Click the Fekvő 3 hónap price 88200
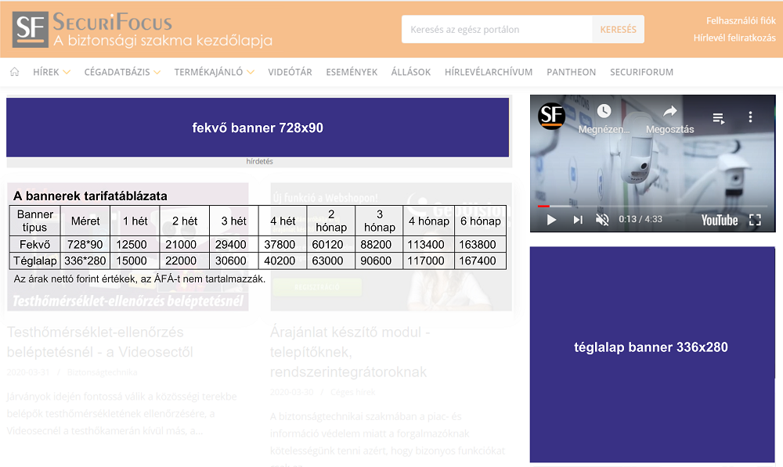 click(x=376, y=245)
